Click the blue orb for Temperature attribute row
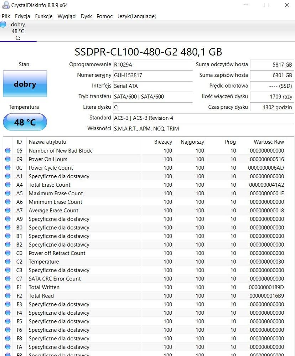Image resolution: width=295 pixels, height=356 pixels. 7,262
